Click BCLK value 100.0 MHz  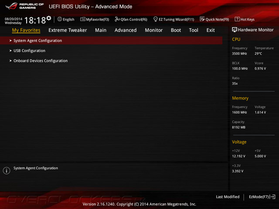pos(240,68)
